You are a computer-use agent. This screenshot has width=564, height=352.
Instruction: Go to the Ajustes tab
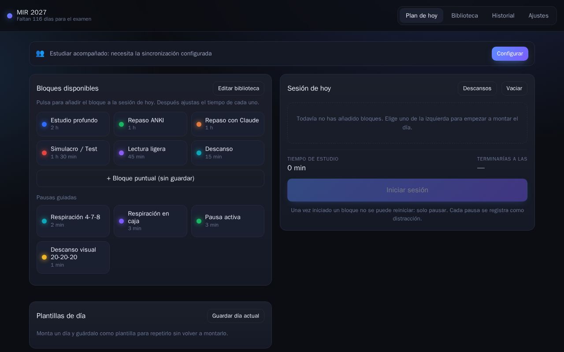click(538, 15)
